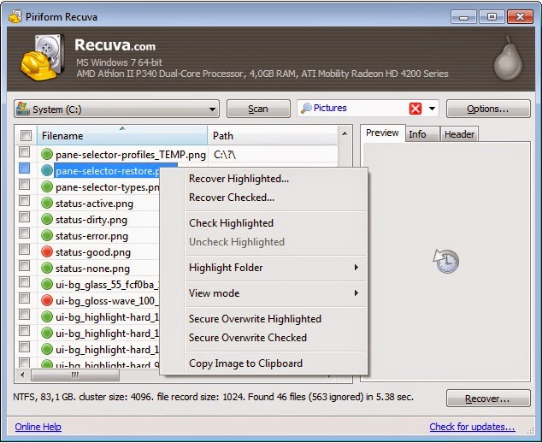This screenshot has width=542, height=443.
Task: Click the file list scroll-up arrow
Action: pos(345,133)
